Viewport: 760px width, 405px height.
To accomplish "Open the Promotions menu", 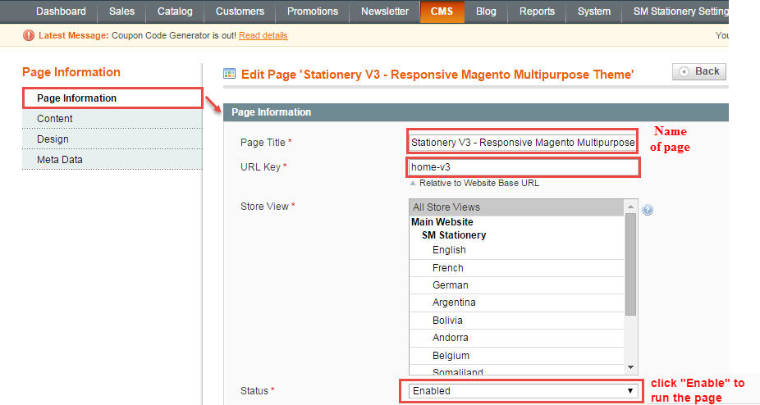I will coord(313,11).
